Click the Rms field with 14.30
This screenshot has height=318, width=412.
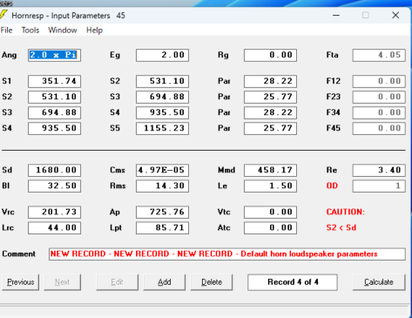tap(162, 186)
